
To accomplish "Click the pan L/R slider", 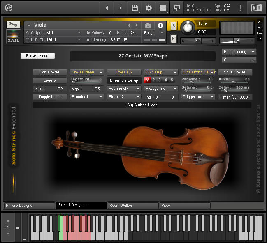I will tap(198, 41).
